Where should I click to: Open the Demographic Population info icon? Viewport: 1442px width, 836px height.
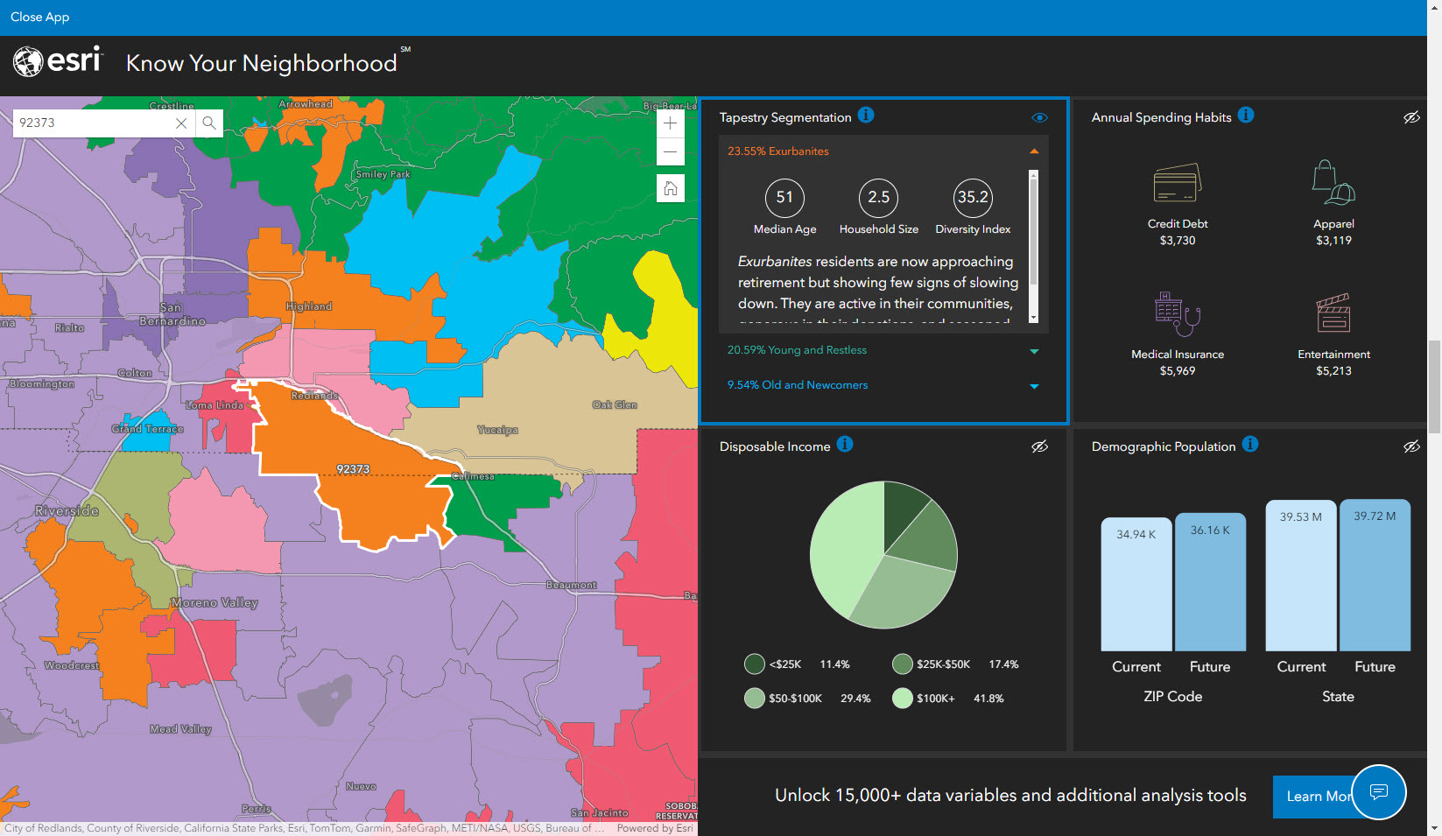click(1250, 444)
